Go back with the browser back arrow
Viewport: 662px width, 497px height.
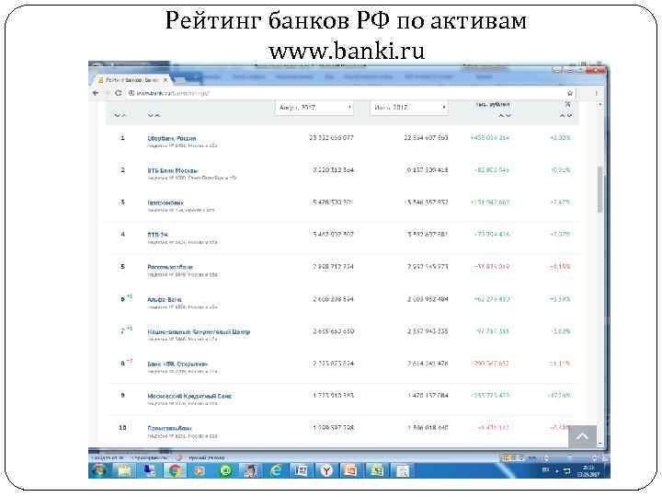coord(96,93)
